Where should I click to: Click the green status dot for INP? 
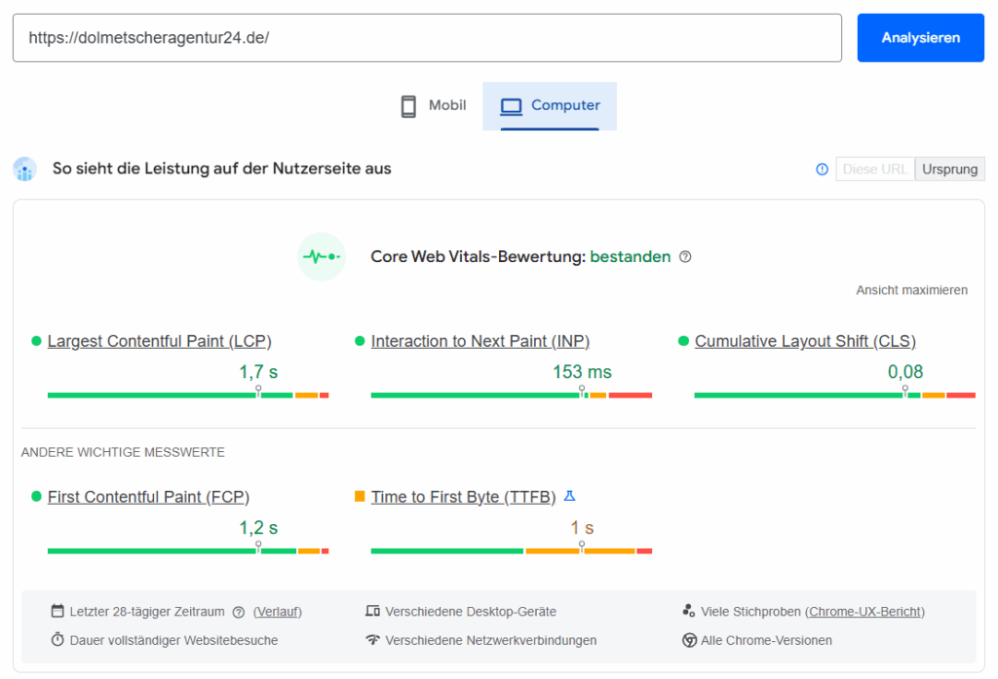point(360,341)
